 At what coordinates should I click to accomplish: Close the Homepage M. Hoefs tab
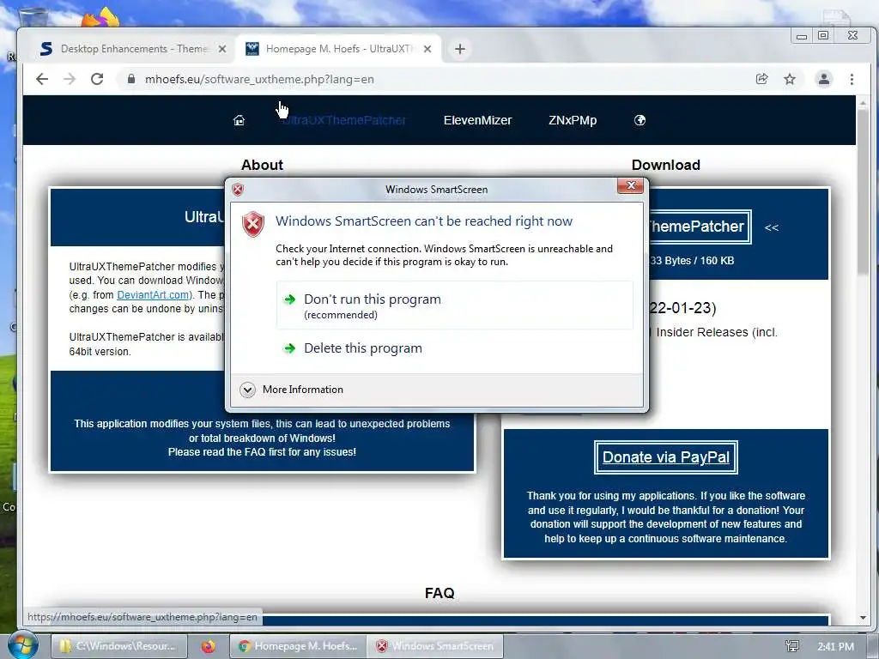click(x=427, y=49)
